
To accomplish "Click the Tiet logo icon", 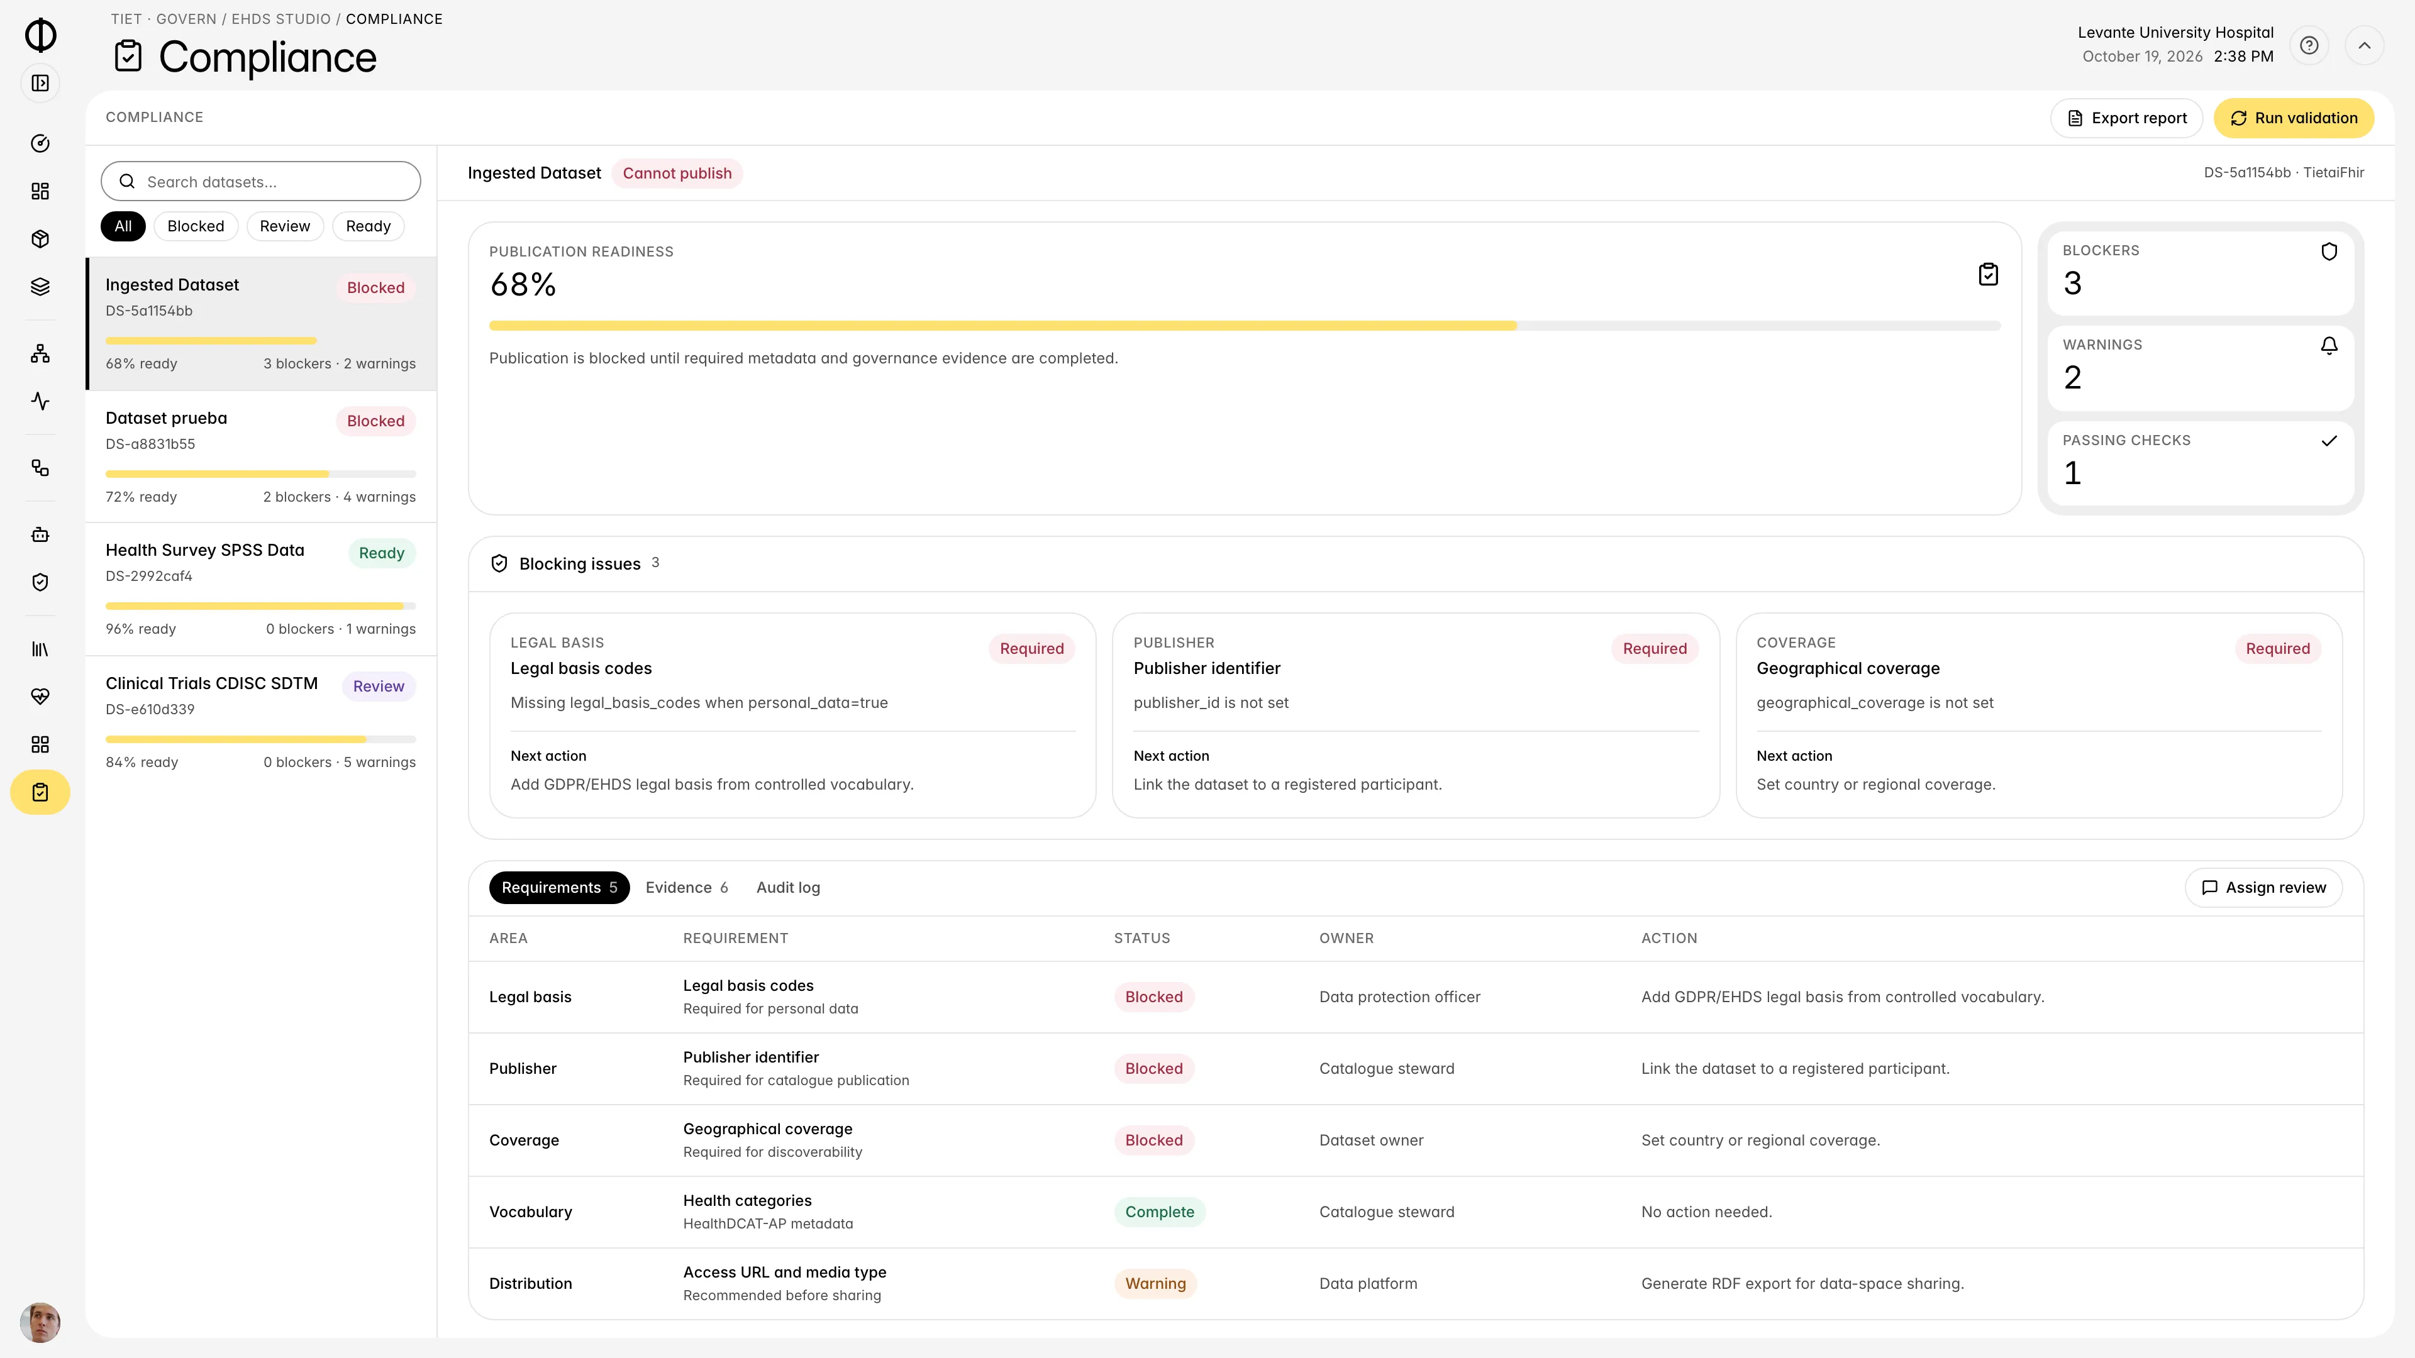I will [40, 35].
